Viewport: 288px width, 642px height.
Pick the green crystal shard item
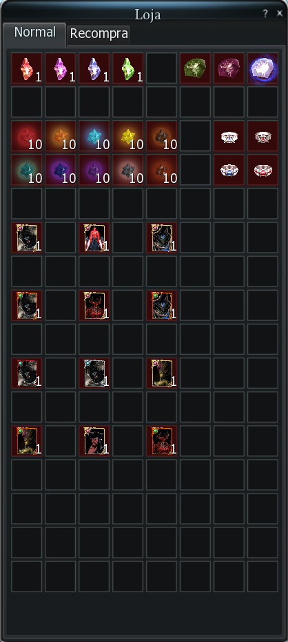click(x=128, y=68)
